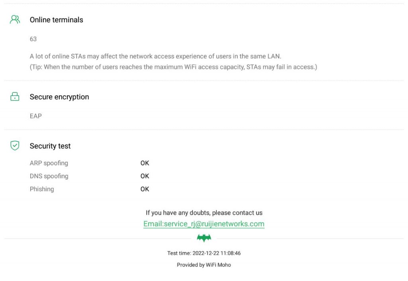Click the online terminals count 63
This screenshot has width=408, height=281.
click(33, 39)
